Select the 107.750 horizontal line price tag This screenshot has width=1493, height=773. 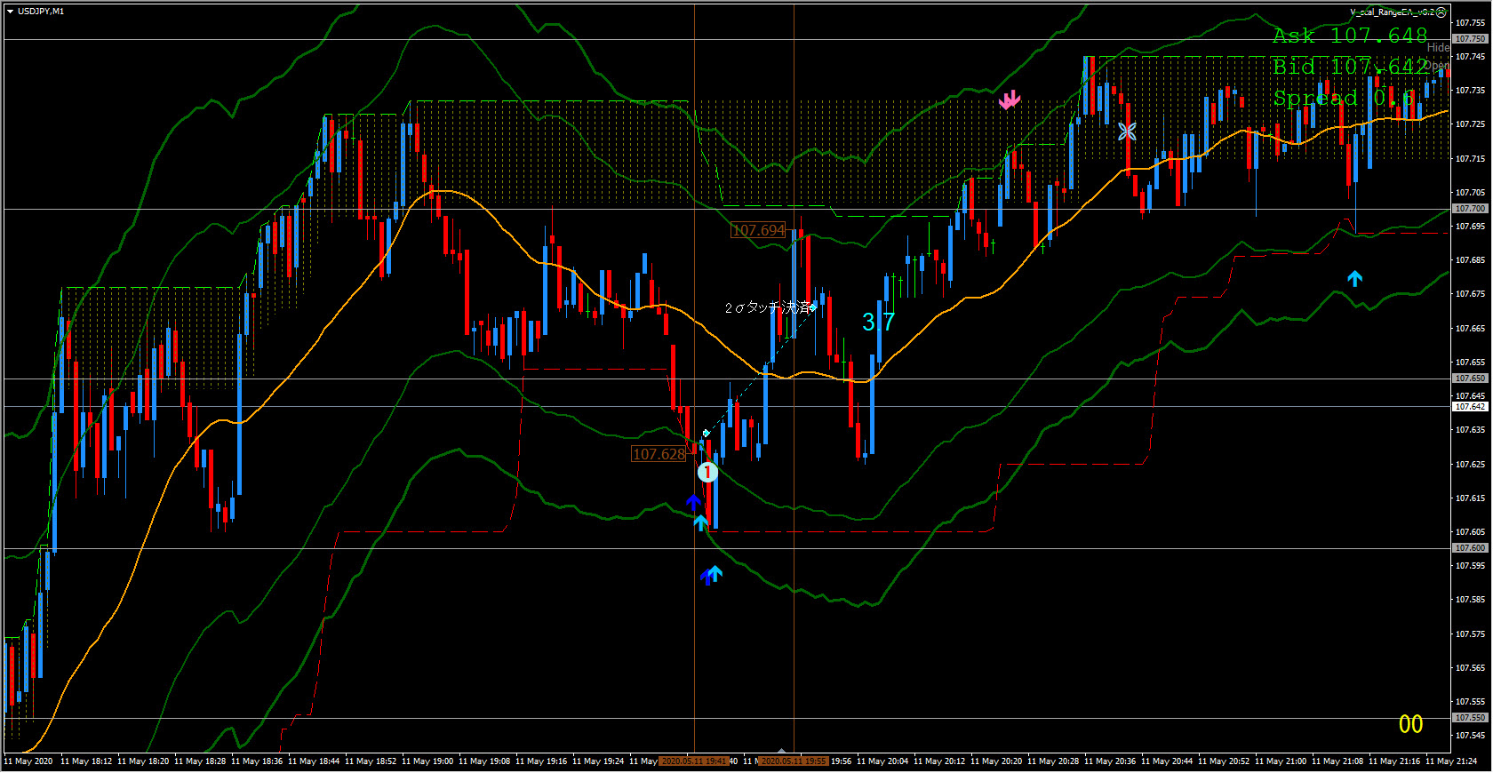1470,39
